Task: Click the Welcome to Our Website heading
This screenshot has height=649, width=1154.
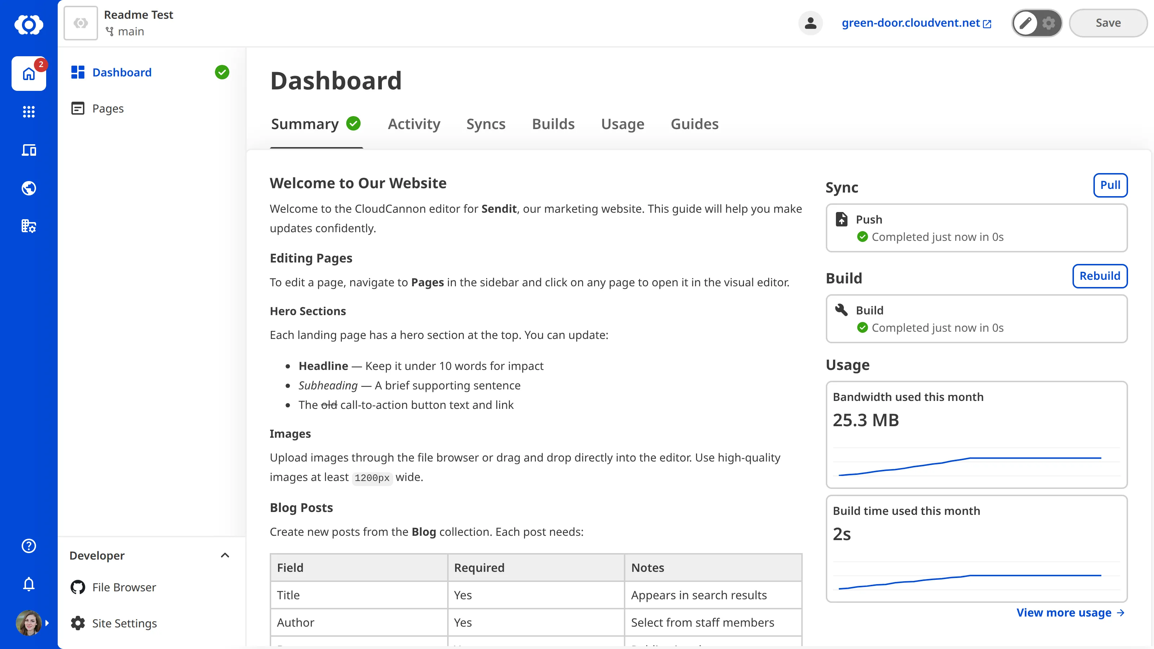Action: pos(358,183)
